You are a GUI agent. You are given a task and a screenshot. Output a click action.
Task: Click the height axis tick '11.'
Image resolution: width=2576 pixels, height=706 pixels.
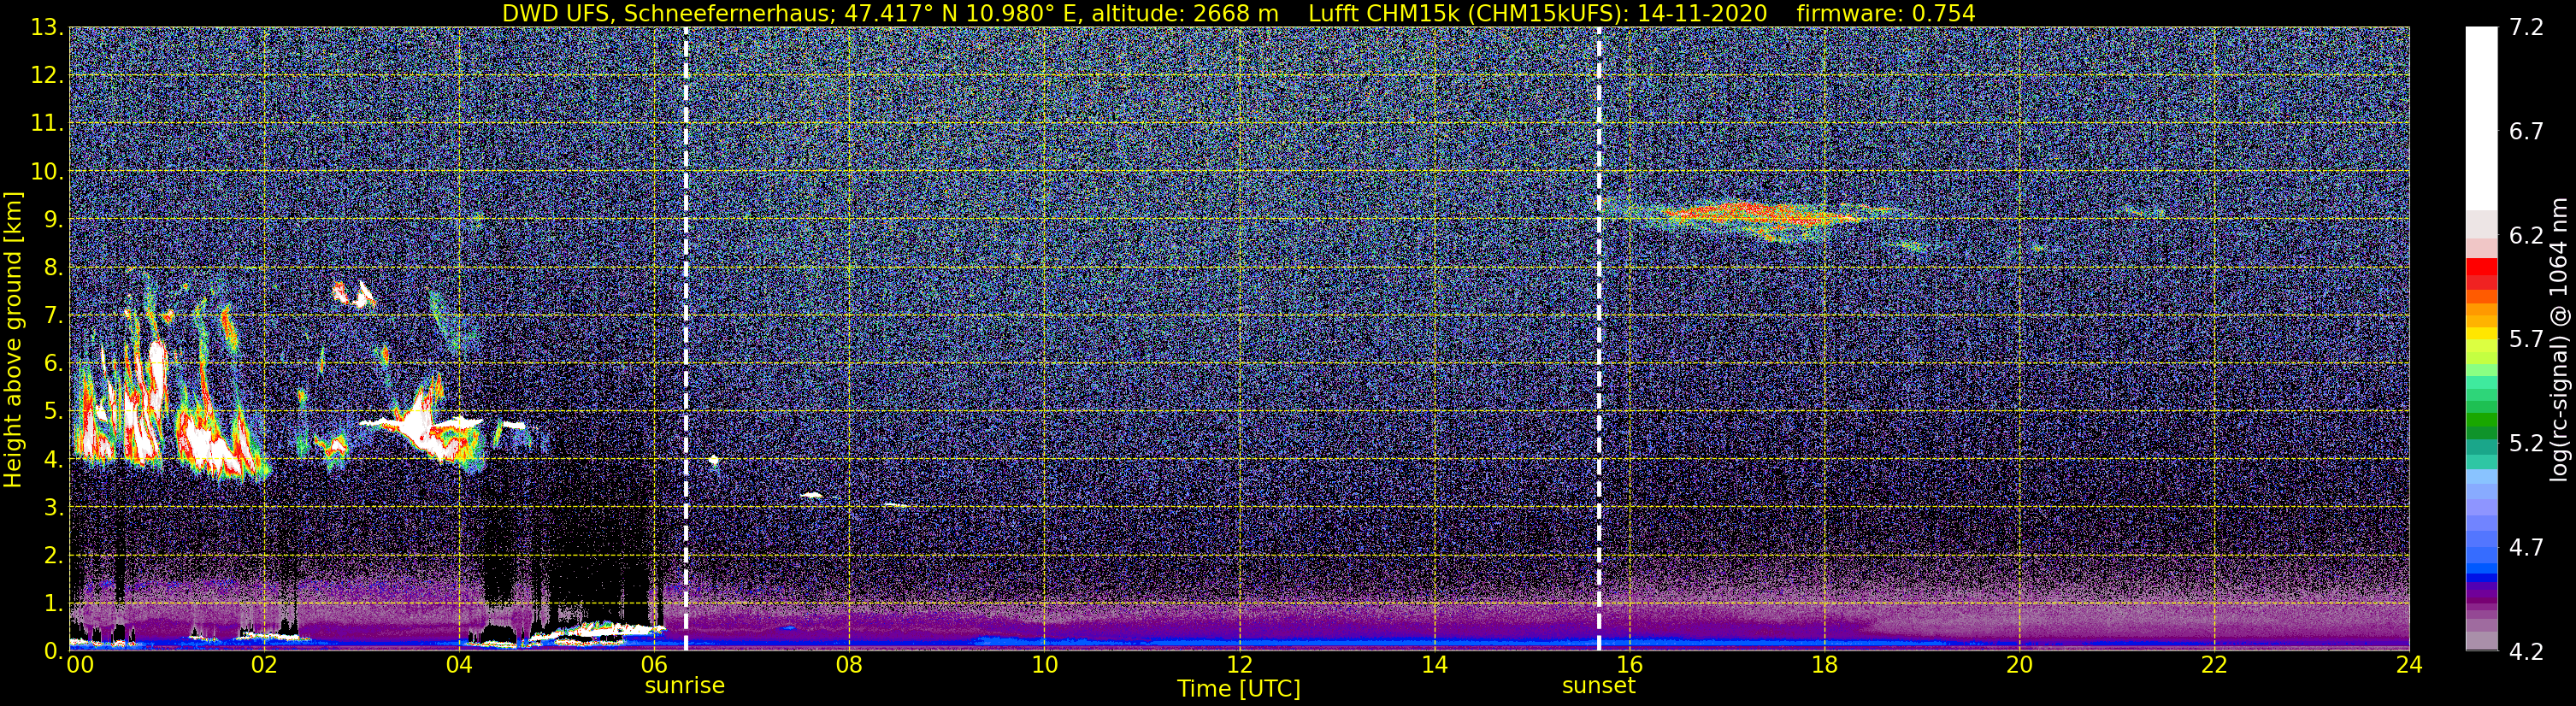(x=47, y=123)
